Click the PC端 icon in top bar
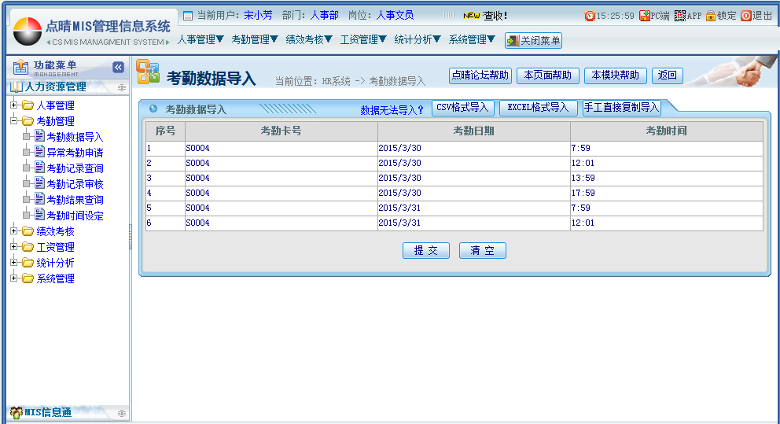The image size is (780, 424). point(645,16)
